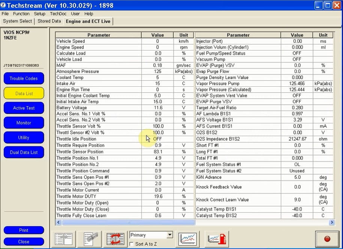Select the Engine Speed parameter
The height and width of the screenshot is (249, 343).
coord(125,47)
